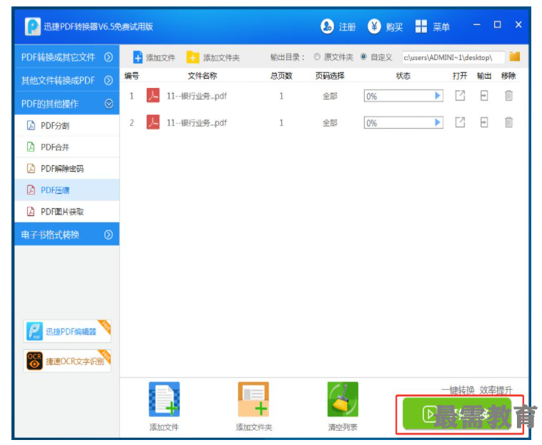Maximize the PDF converter window
The height and width of the screenshot is (445, 542).
click(x=498, y=24)
